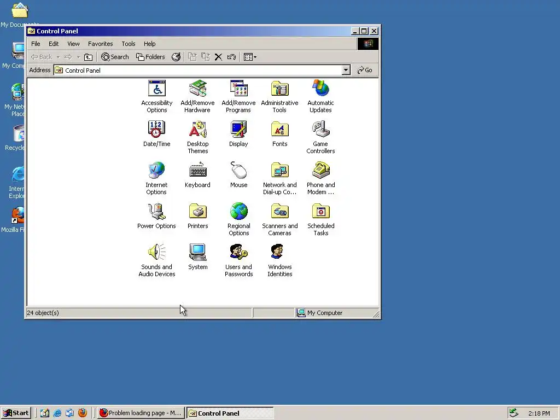Click the '24 object(s)' status text

[43, 312]
